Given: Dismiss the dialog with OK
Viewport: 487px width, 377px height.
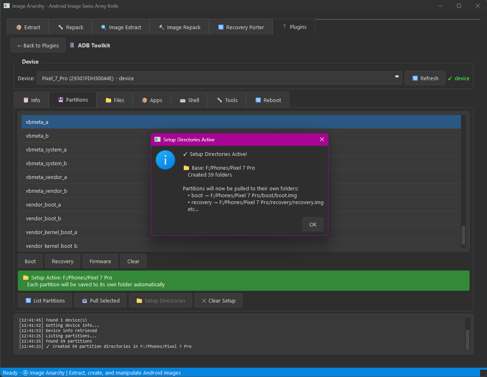Looking at the screenshot, I should tap(313, 224).
